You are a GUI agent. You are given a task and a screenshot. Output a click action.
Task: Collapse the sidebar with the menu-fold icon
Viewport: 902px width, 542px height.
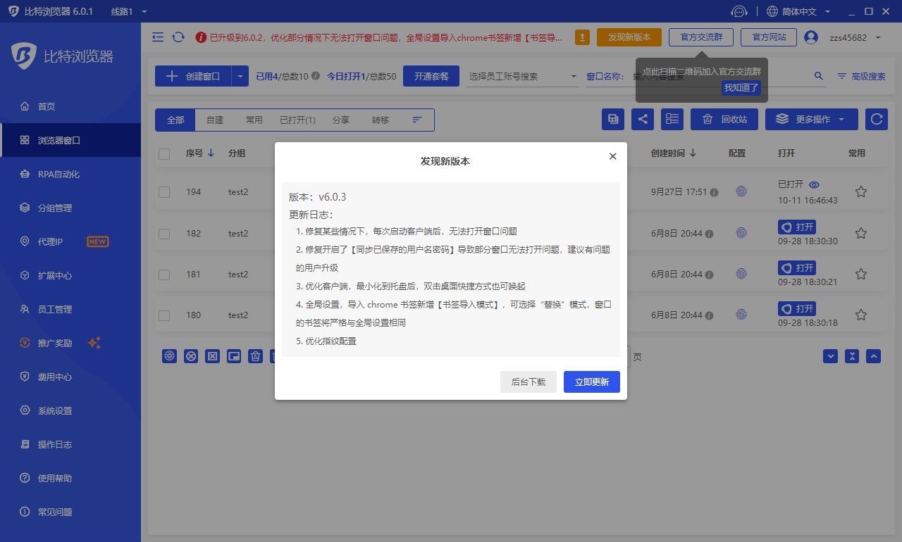click(x=158, y=37)
